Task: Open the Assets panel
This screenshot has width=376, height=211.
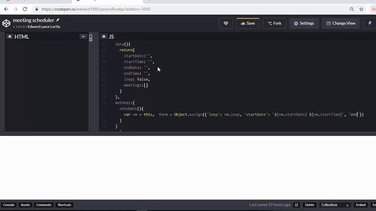Action: 25,205
